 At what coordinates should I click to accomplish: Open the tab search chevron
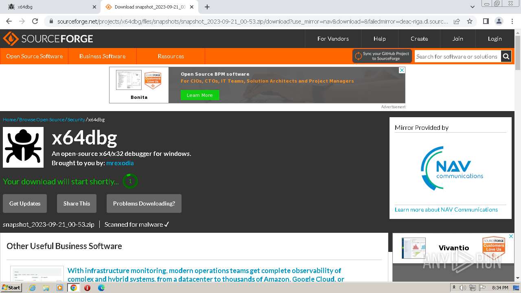[x=473, y=7]
